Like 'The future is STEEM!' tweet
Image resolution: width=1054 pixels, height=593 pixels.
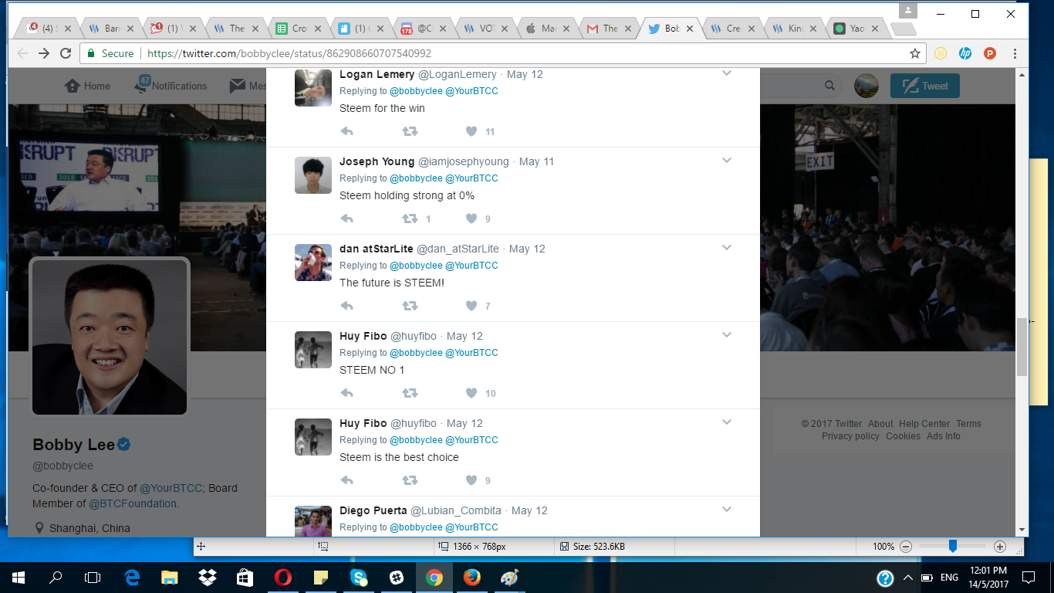coord(471,306)
